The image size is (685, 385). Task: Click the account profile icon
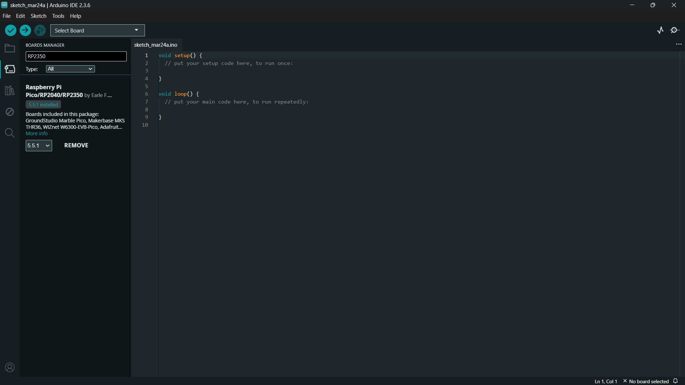pyautogui.click(x=10, y=368)
